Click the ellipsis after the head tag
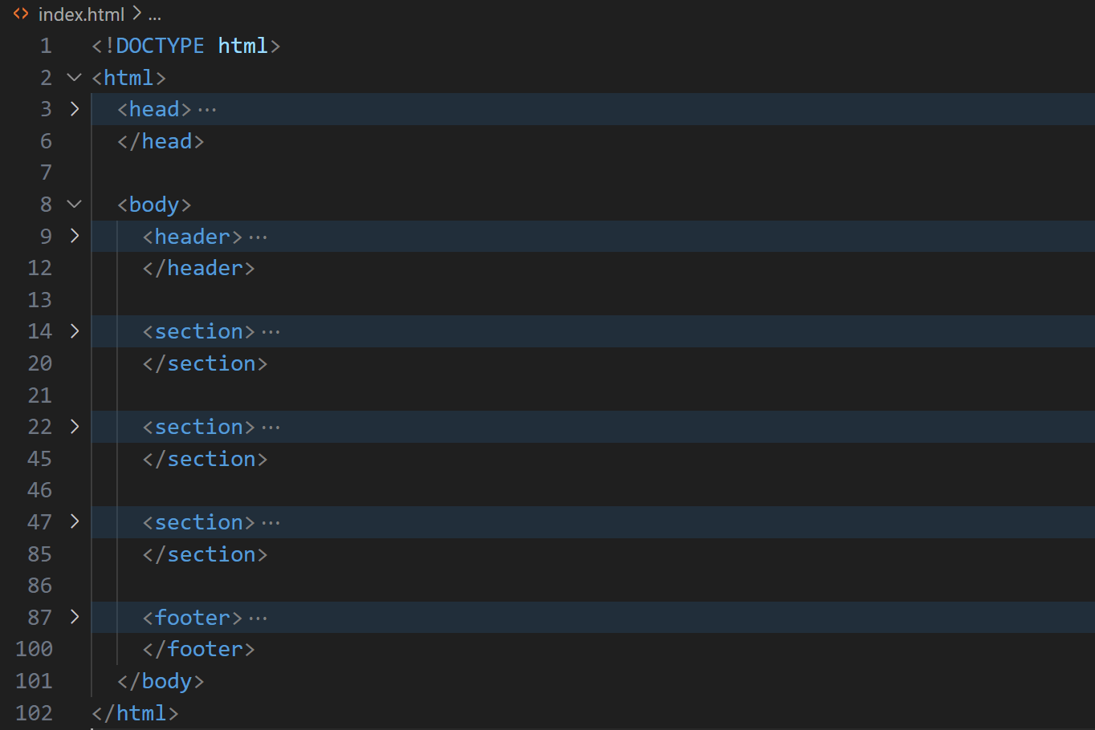The width and height of the screenshot is (1095, 730). 207,110
